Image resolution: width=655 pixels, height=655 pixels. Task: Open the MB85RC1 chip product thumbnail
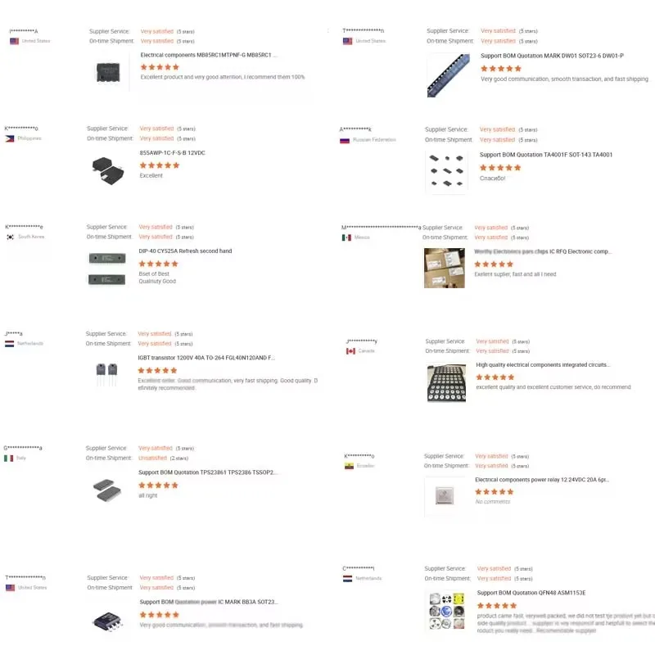pos(109,72)
